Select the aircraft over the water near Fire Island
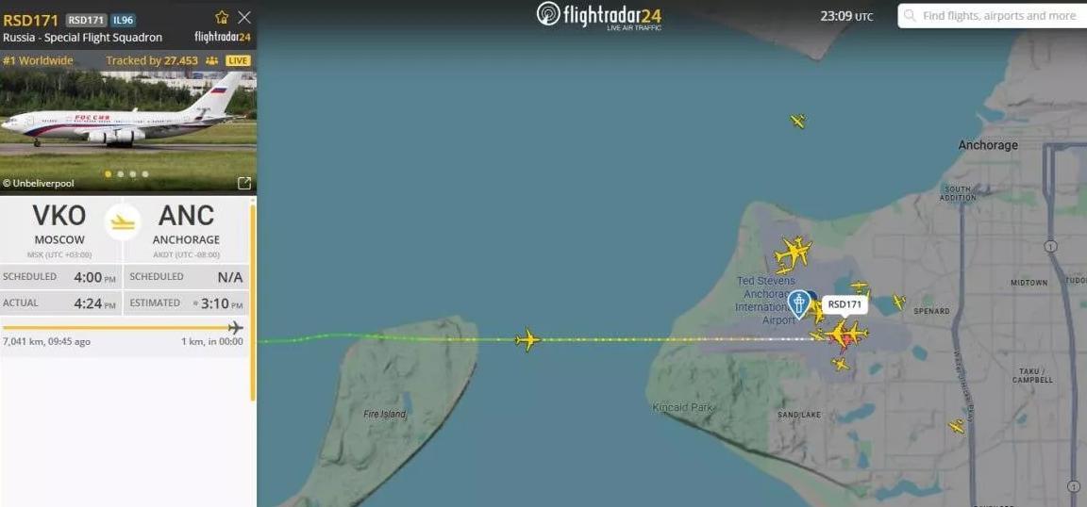This screenshot has height=507, width=1087. tap(527, 339)
